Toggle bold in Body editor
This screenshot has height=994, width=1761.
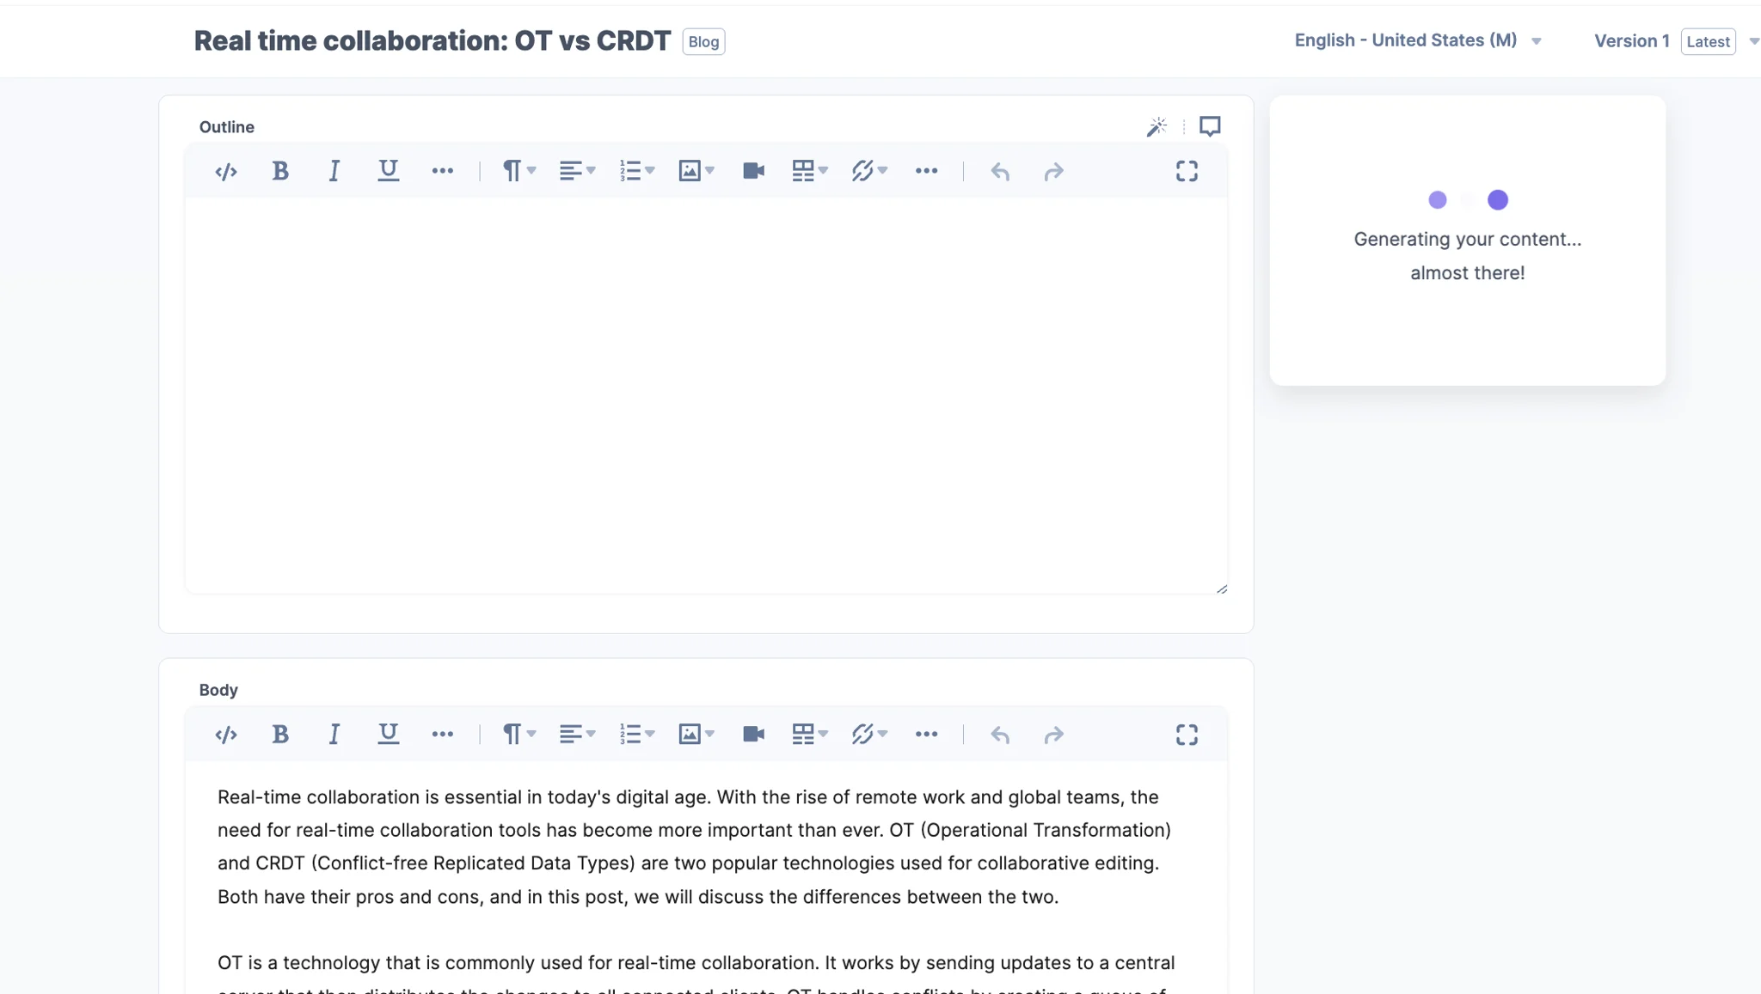[x=280, y=734]
